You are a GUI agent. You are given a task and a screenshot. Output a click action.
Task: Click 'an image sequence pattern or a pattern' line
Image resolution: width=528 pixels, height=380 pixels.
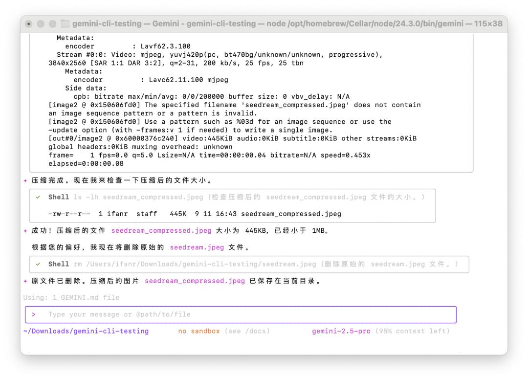[x=153, y=113]
